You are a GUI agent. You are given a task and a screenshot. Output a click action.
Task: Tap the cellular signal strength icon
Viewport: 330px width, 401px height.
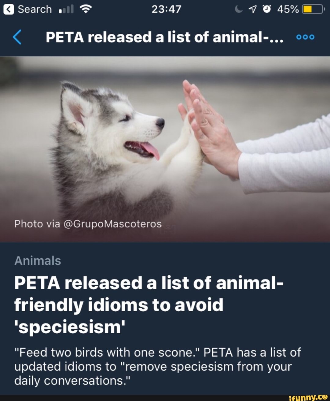click(x=66, y=9)
